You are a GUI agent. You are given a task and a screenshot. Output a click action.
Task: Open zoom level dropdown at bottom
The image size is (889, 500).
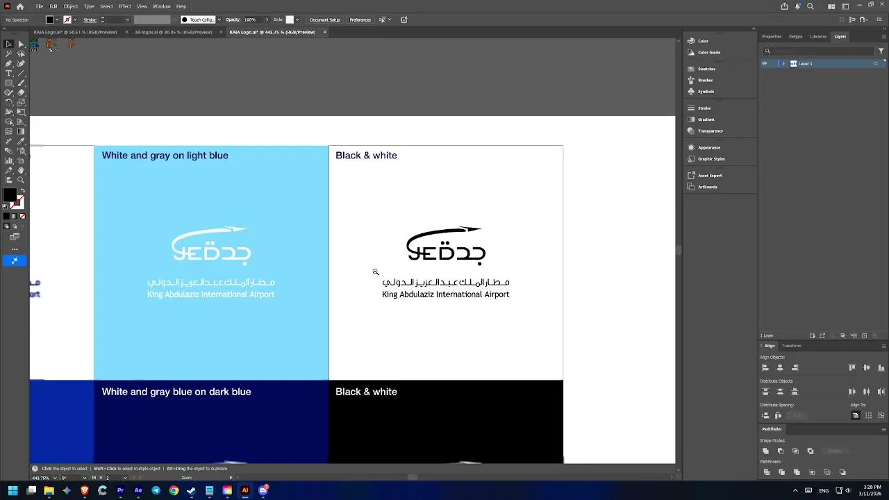coord(54,478)
